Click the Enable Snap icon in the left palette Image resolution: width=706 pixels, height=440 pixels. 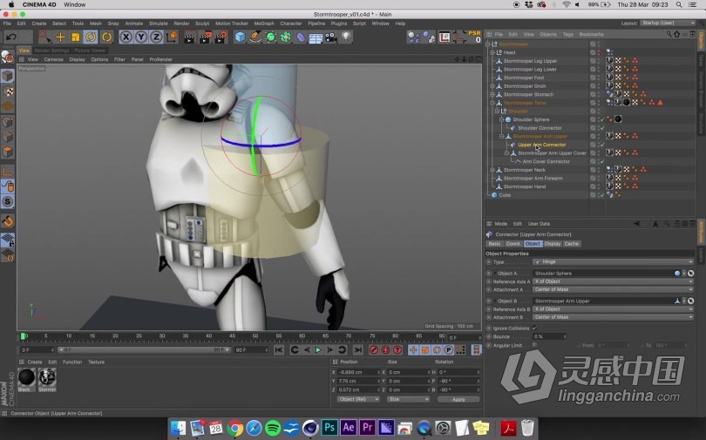pos(8,202)
